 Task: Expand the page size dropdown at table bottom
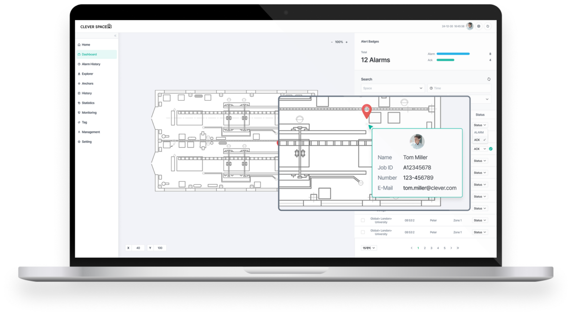(369, 248)
